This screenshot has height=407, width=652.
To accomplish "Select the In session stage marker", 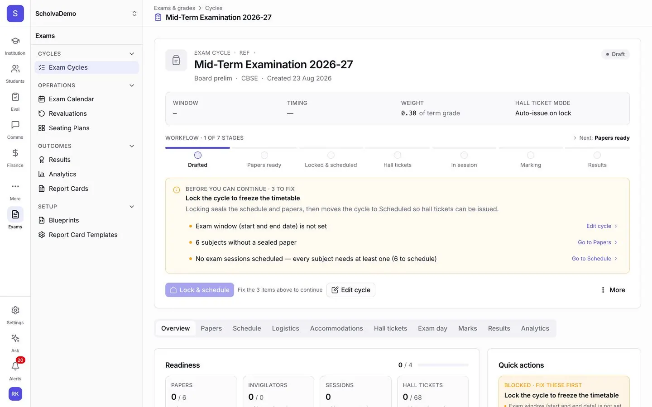I will [464, 155].
